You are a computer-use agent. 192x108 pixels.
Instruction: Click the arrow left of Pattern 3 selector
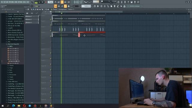click(x=81, y=6)
